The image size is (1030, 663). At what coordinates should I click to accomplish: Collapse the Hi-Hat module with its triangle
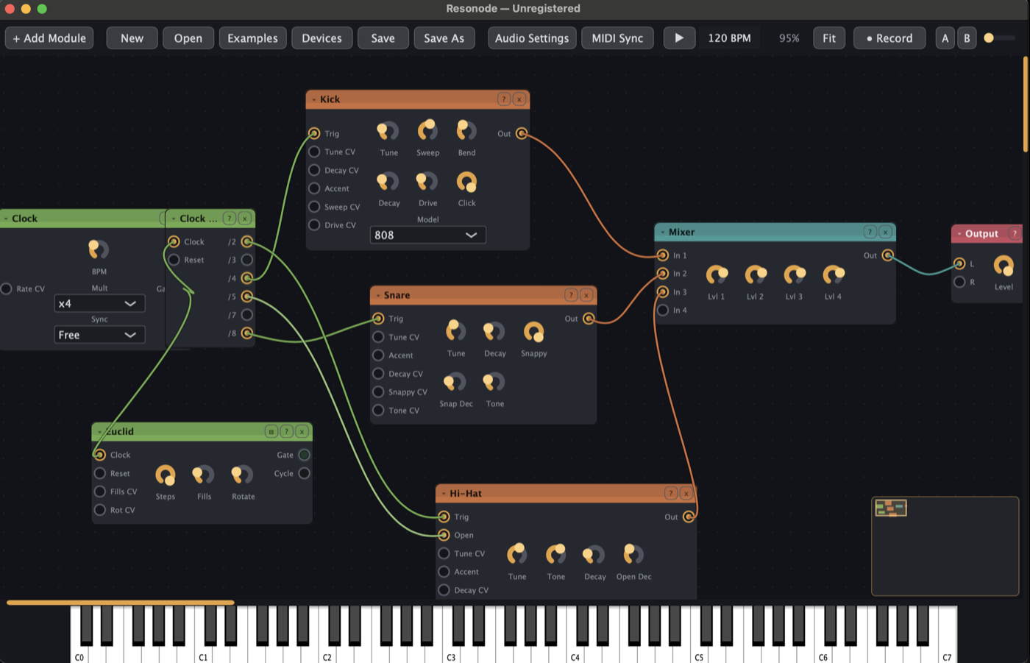tap(444, 494)
